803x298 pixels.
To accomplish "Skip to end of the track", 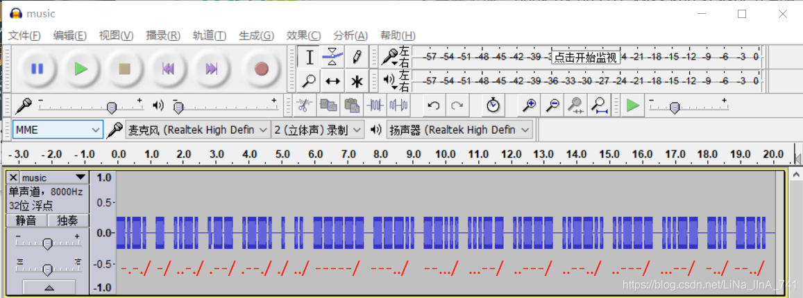I will [212, 69].
